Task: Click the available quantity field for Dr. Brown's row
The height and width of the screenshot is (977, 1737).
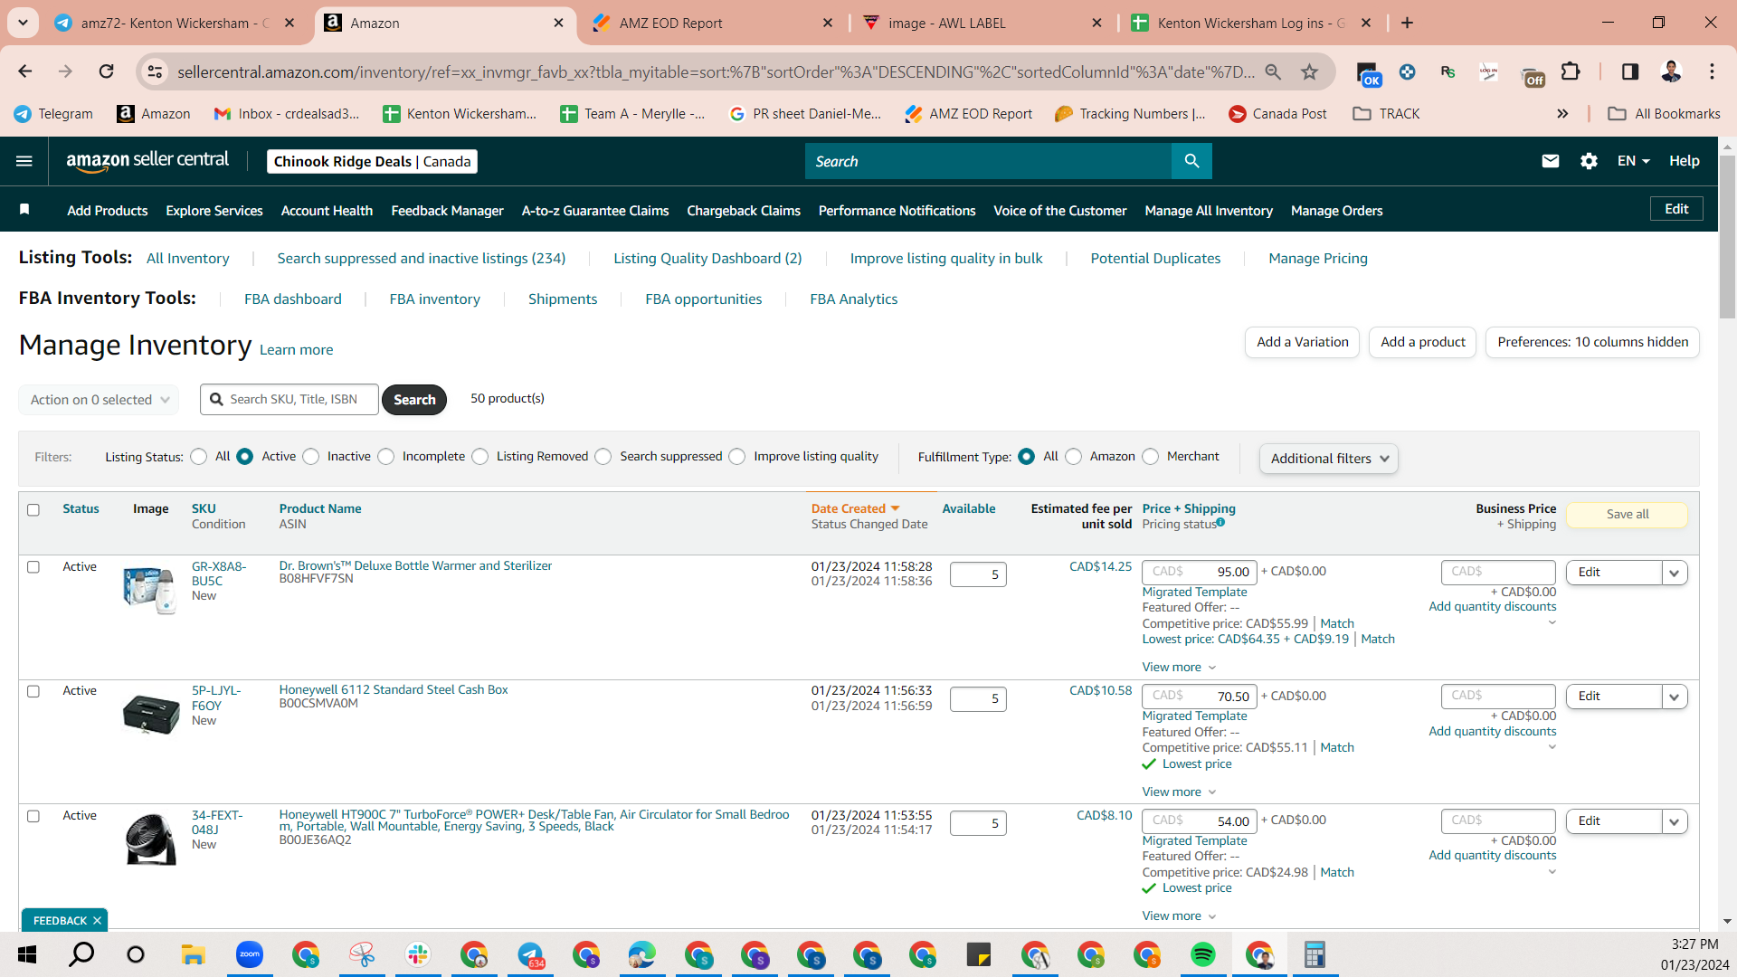Action: [x=978, y=574]
